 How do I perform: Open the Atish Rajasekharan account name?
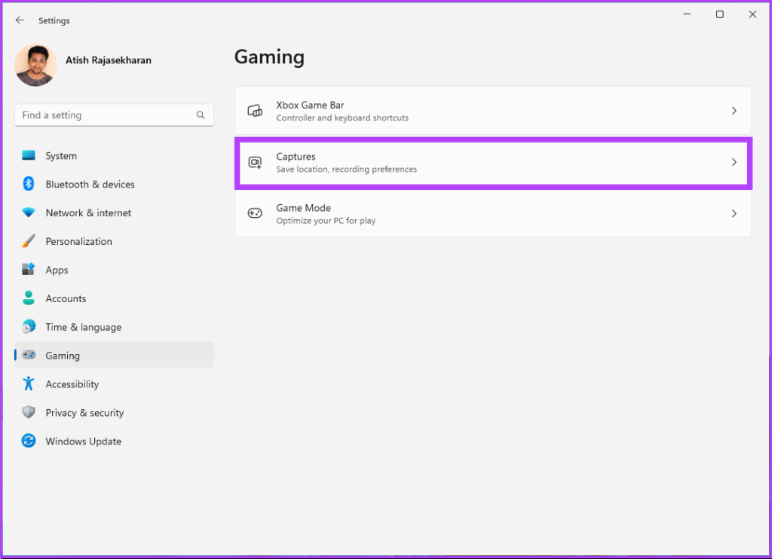[x=108, y=60]
